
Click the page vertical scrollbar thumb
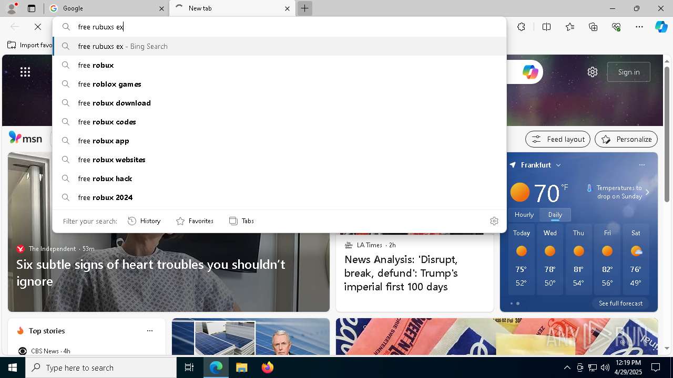click(667, 134)
